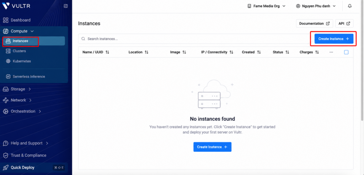Open notifications bell
Screen dimensions: 364x175
tap(350, 6)
